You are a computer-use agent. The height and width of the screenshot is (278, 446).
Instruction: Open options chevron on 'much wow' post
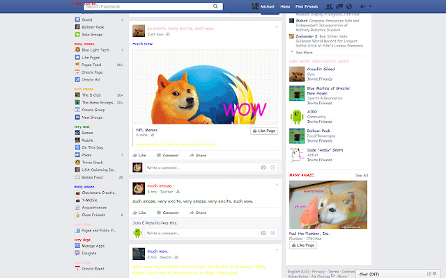pyautogui.click(x=277, y=250)
